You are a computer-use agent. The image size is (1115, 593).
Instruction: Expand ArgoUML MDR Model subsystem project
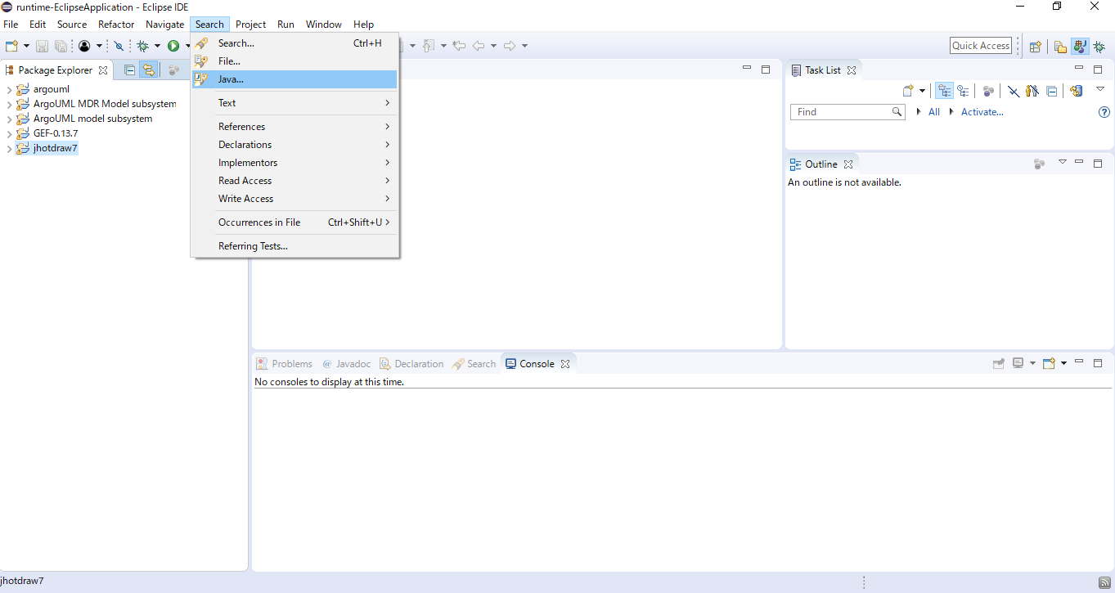pos(9,104)
